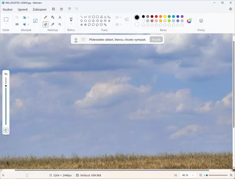Viewport: 235px width, 179px height.
Task: Open the Soubor menu
Action: click(x=8, y=9)
